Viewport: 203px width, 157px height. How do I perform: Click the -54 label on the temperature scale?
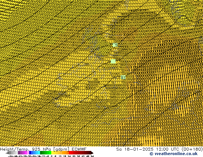tap(10, 156)
